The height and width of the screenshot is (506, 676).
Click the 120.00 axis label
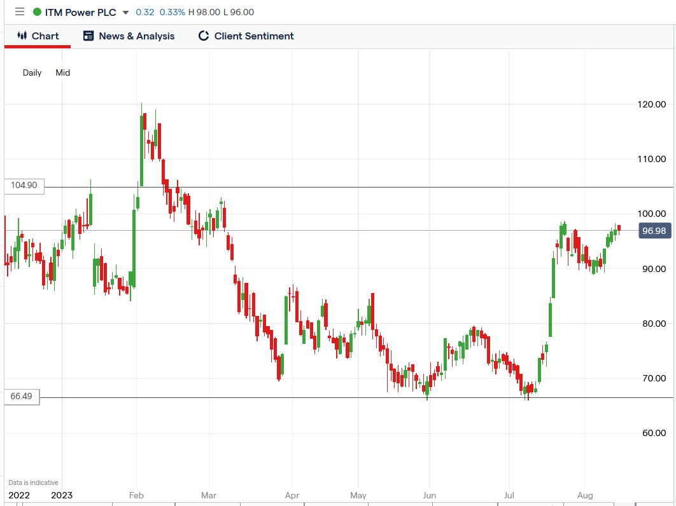click(x=652, y=104)
